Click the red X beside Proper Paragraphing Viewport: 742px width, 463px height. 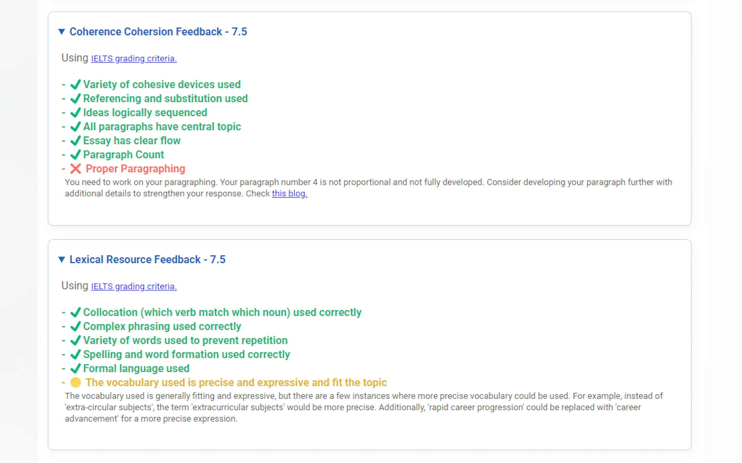75,169
